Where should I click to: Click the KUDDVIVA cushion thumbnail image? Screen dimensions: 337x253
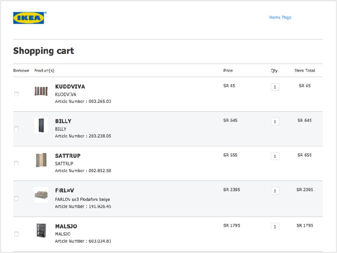click(41, 92)
